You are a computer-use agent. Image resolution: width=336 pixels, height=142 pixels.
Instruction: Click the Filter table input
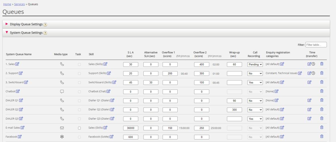tap(316, 45)
